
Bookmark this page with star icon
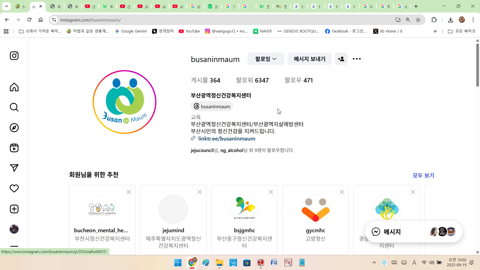click(418, 20)
